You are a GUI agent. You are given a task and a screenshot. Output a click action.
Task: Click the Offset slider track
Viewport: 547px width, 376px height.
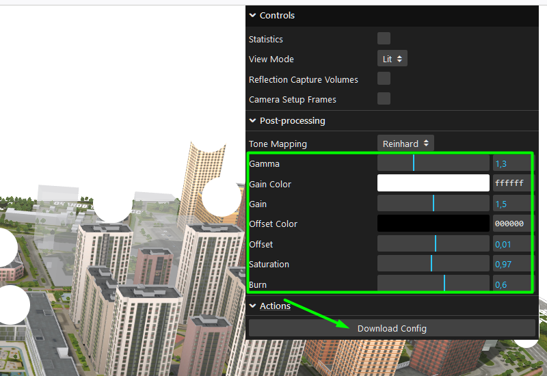[x=433, y=243]
